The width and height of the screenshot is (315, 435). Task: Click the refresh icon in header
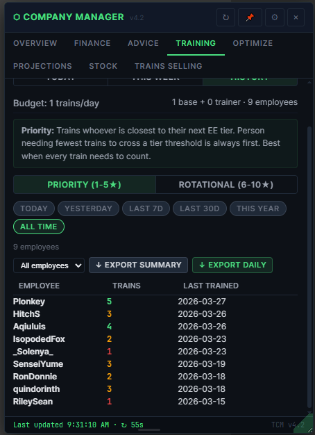[225, 17]
